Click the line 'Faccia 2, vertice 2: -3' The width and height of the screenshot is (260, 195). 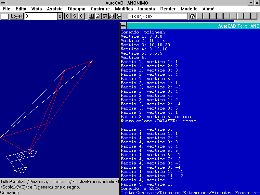pyautogui.click(x=150, y=87)
